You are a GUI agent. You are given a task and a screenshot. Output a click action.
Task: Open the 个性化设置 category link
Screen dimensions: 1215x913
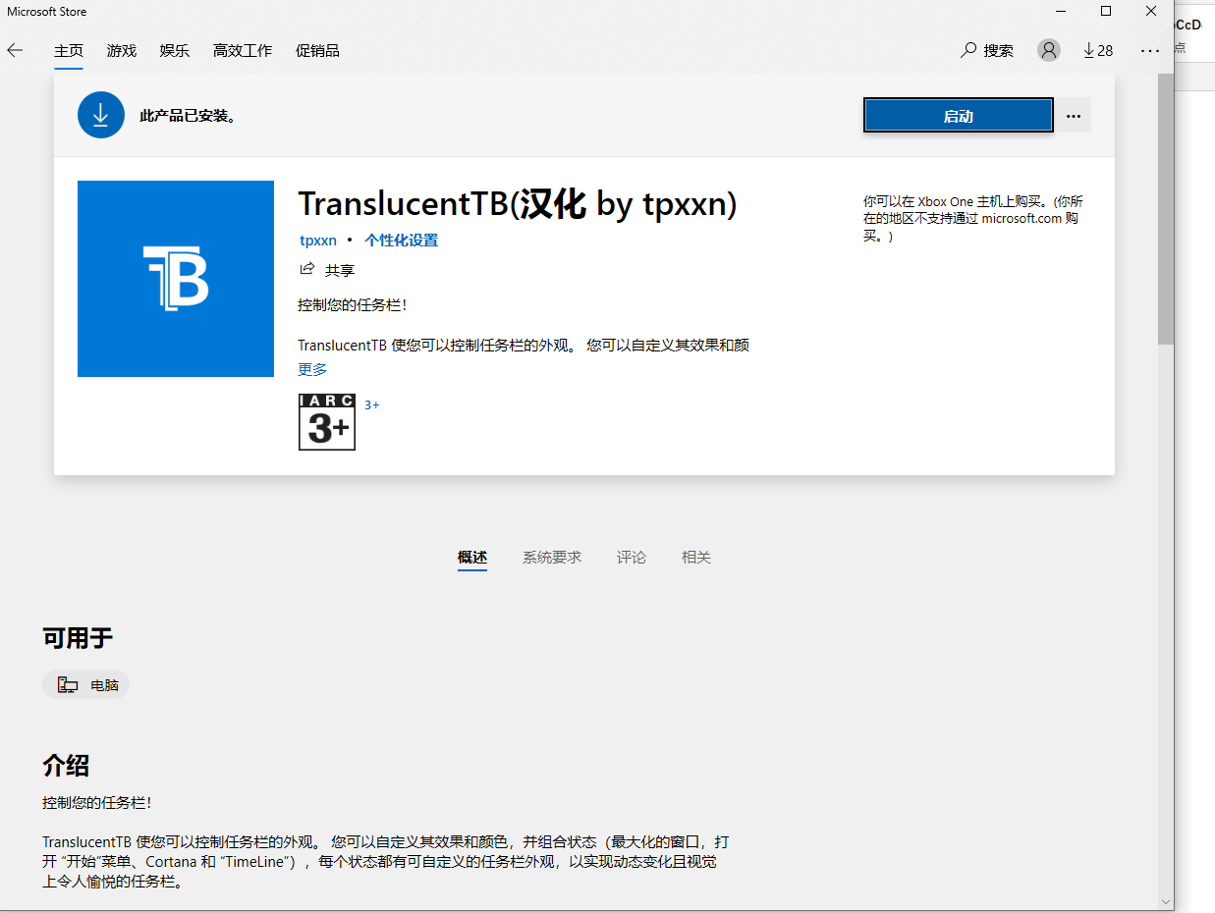[402, 241]
